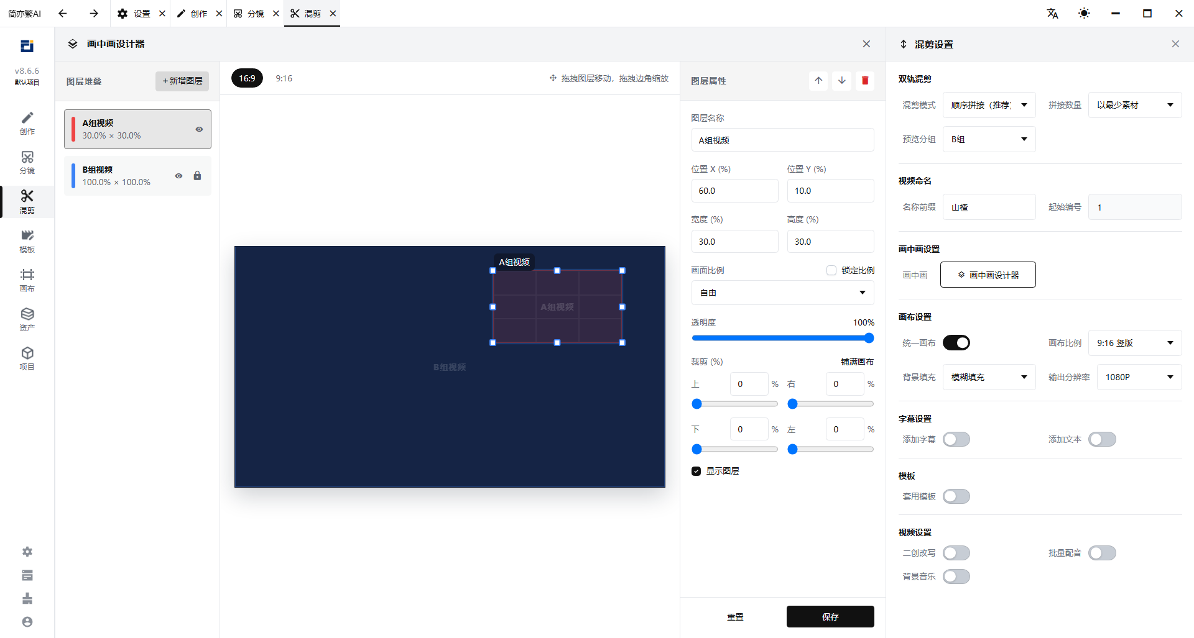Click the 保存 button

830,616
